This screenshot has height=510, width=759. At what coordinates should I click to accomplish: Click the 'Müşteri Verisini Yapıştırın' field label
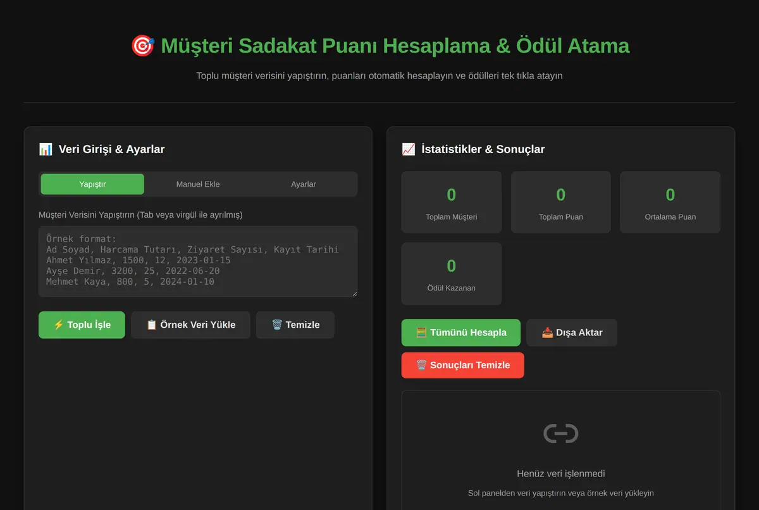click(140, 215)
